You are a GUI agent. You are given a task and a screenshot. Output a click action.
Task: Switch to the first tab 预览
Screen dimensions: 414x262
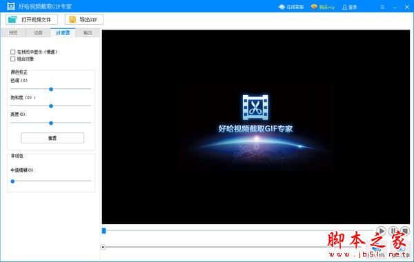13,32
